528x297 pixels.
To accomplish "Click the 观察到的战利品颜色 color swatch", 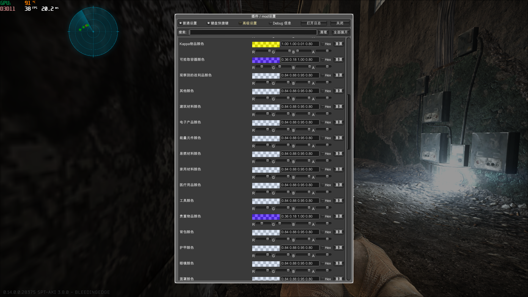I will [266, 75].
